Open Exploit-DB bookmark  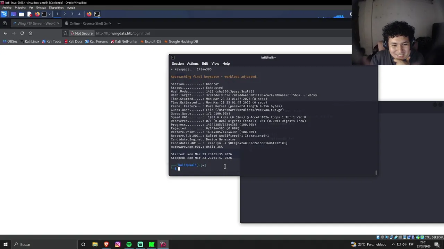pyautogui.click(x=151, y=41)
